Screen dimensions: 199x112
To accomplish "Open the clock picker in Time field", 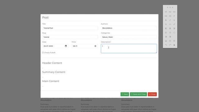I will click(95, 46).
